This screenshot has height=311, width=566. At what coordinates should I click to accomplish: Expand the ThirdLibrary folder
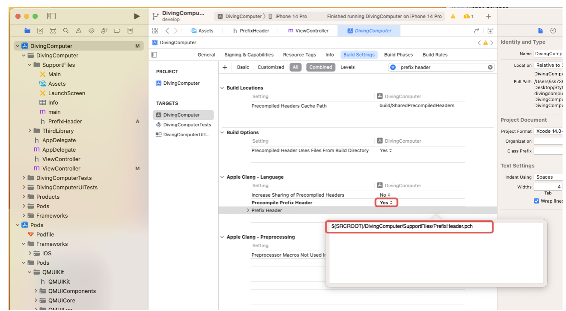tap(30, 131)
